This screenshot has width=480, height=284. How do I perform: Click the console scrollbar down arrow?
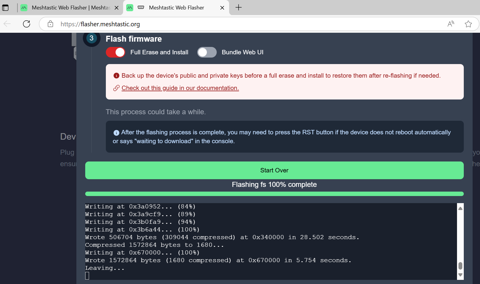[x=460, y=275]
